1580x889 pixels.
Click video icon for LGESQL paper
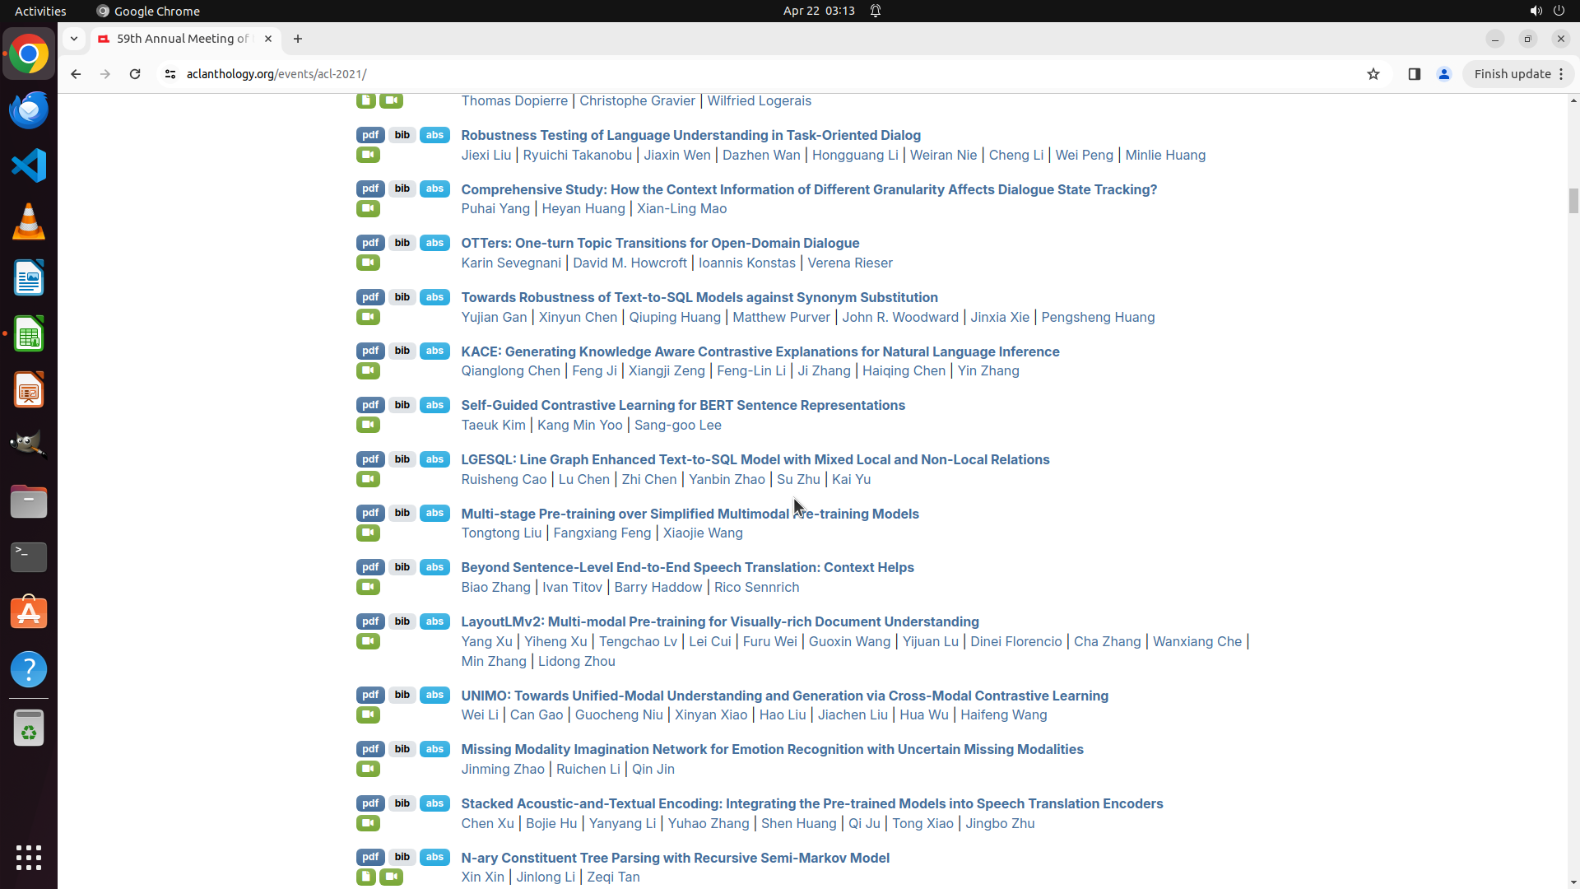[x=368, y=479]
